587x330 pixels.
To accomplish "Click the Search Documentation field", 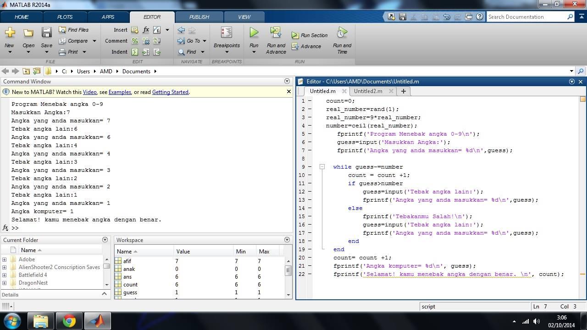I will 526,17.
